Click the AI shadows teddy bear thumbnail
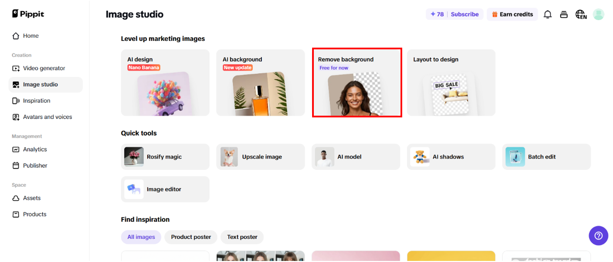The image size is (613, 262). click(420, 157)
